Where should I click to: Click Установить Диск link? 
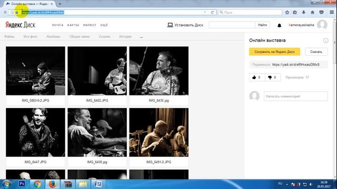pyautogui.click(x=185, y=25)
